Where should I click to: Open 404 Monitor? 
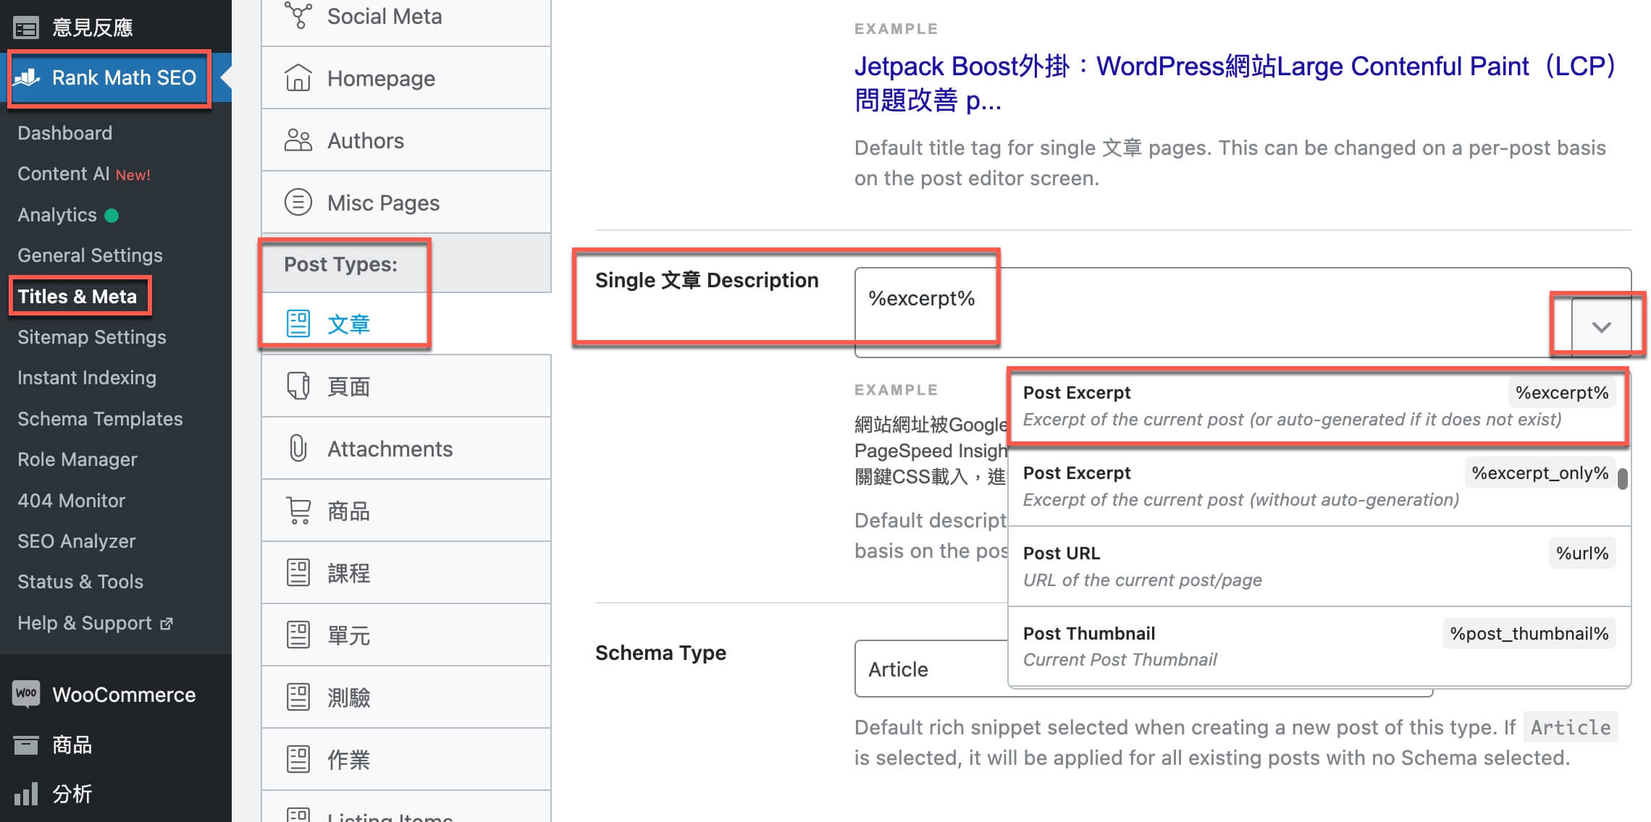point(72,501)
